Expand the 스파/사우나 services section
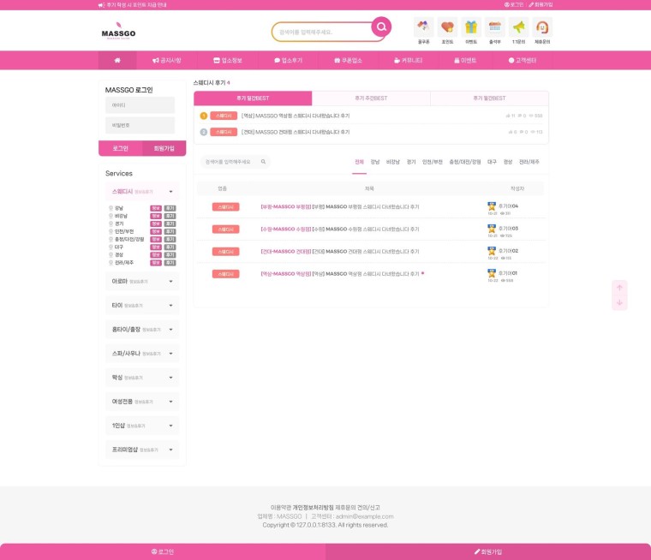 tap(142, 354)
